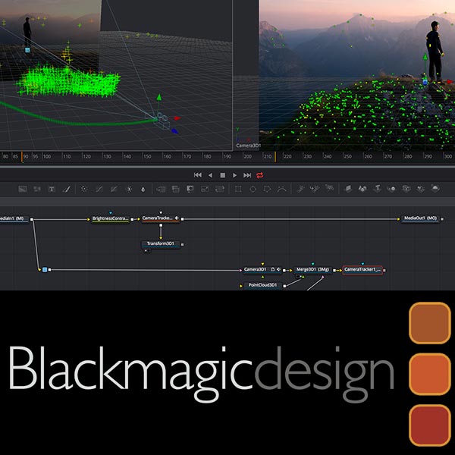Add a Renderer 3D node
The width and height of the screenshot is (455, 455).
pos(435,188)
